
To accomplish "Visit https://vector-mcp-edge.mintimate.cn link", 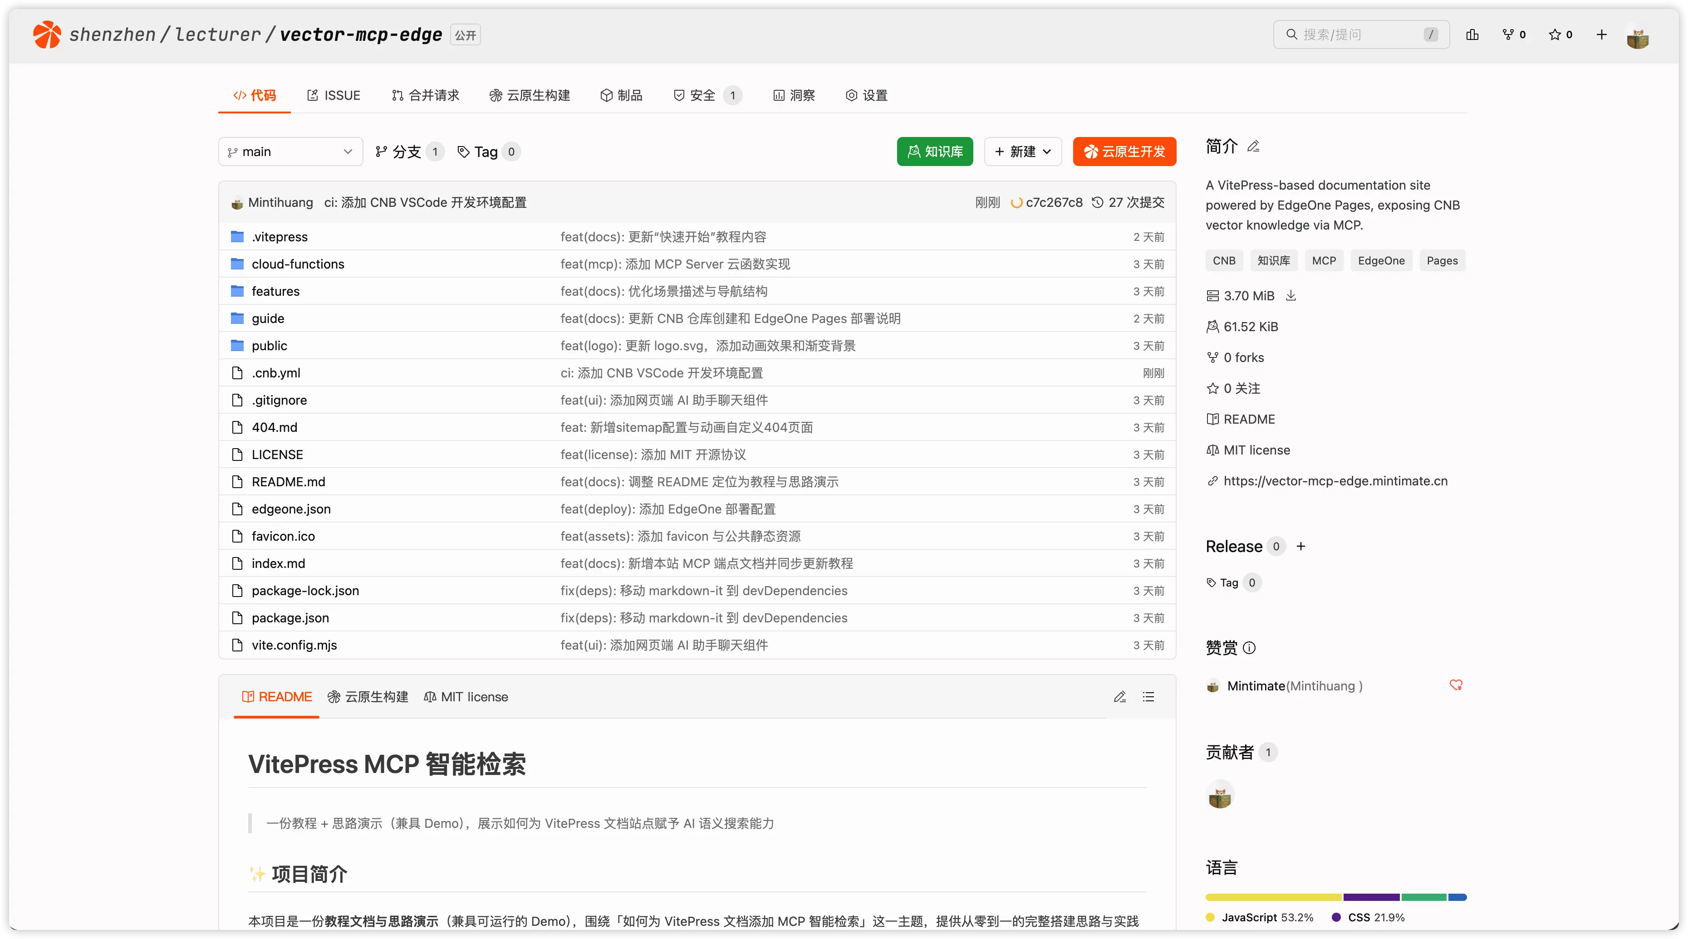I will tap(1335, 481).
